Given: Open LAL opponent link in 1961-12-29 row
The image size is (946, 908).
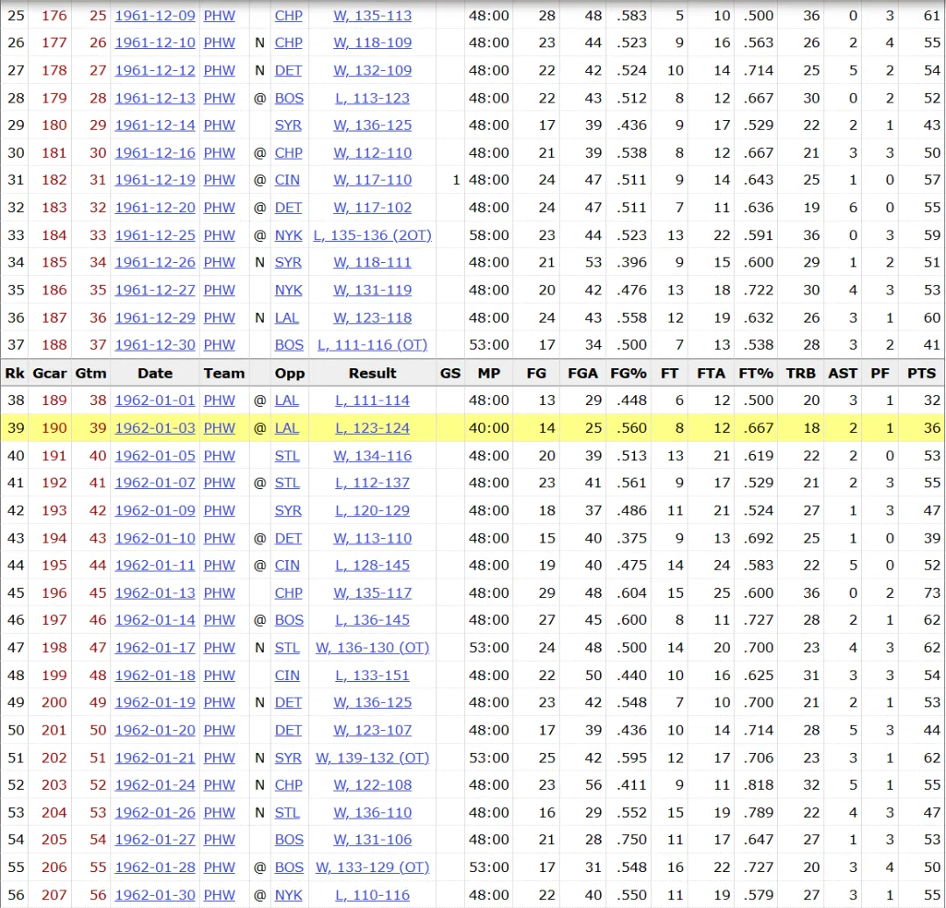Looking at the screenshot, I should pos(286,317).
